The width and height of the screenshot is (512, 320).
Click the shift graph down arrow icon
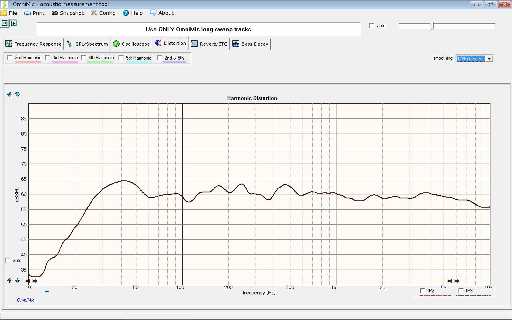(x=17, y=281)
